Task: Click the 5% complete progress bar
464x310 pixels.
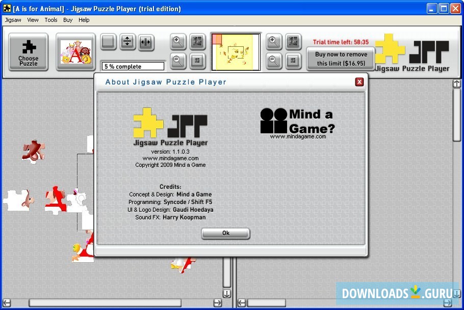Action: click(133, 66)
